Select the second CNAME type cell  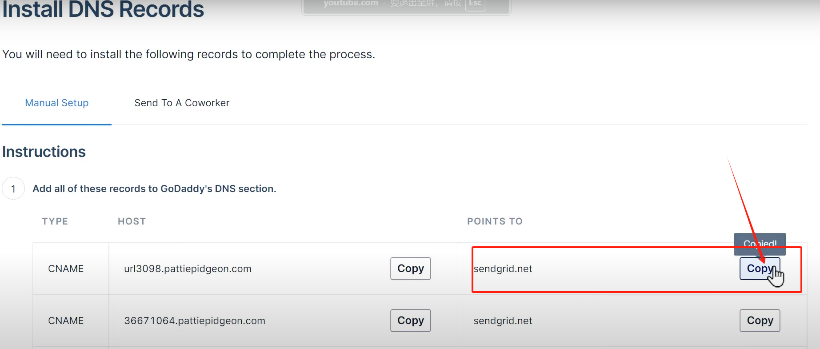65,321
